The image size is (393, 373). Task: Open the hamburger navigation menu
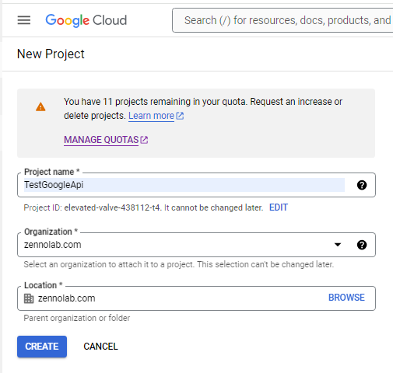(24, 20)
